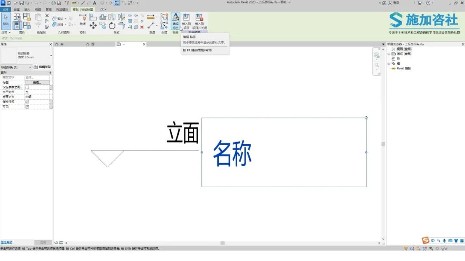Screen dimensions: 465x261
Task: Open the Insert ribbon tab
Action: pyautogui.click(x=27, y=9)
